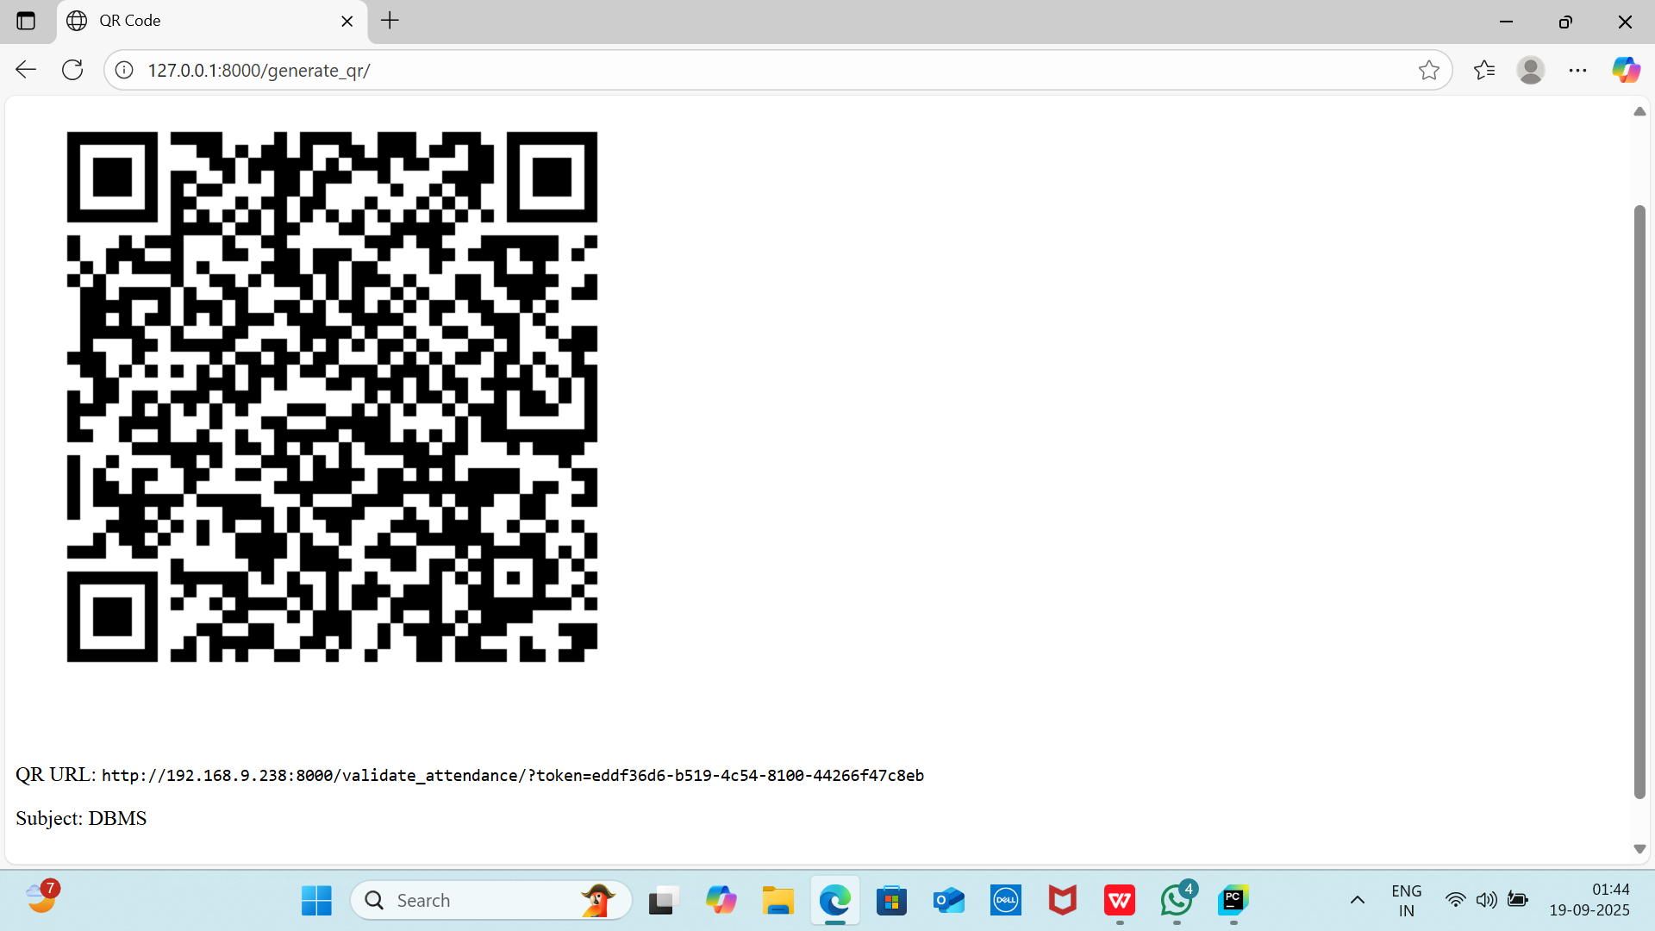
Task: Add this page to favorites
Action: (1428, 70)
